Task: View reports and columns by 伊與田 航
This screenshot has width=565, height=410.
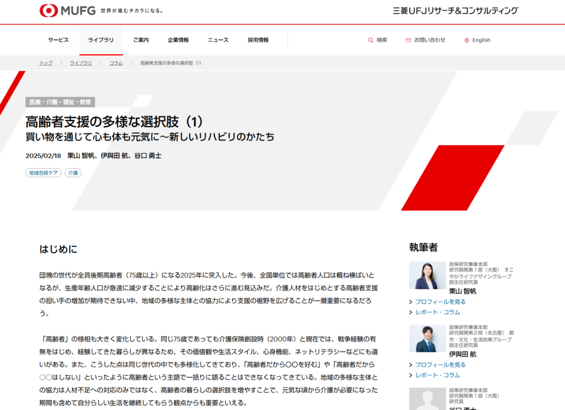Action: click(438, 375)
